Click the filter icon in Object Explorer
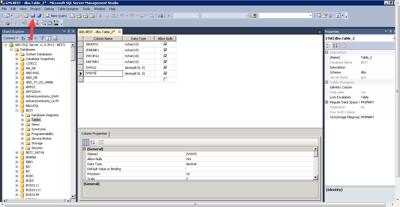This screenshot has width=400, height=207. pyautogui.click(x=42, y=38)
